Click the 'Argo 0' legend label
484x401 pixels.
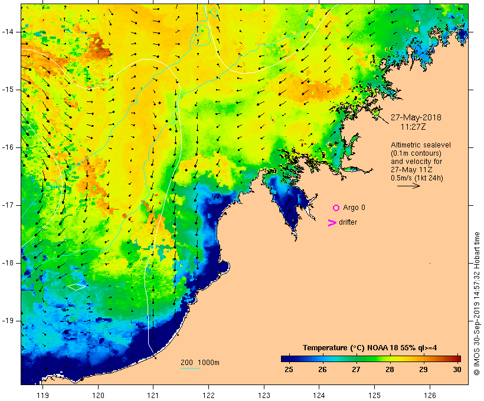(354, 208)
